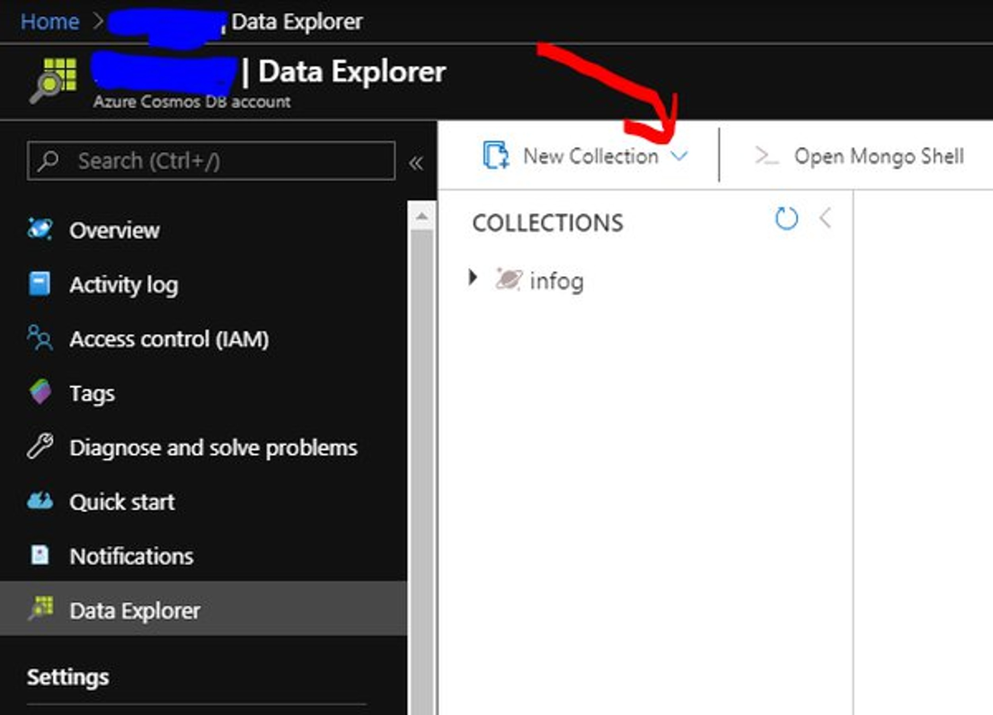
Task: Collapse the Collections pane with left chevron
Action: pos(826,218)
